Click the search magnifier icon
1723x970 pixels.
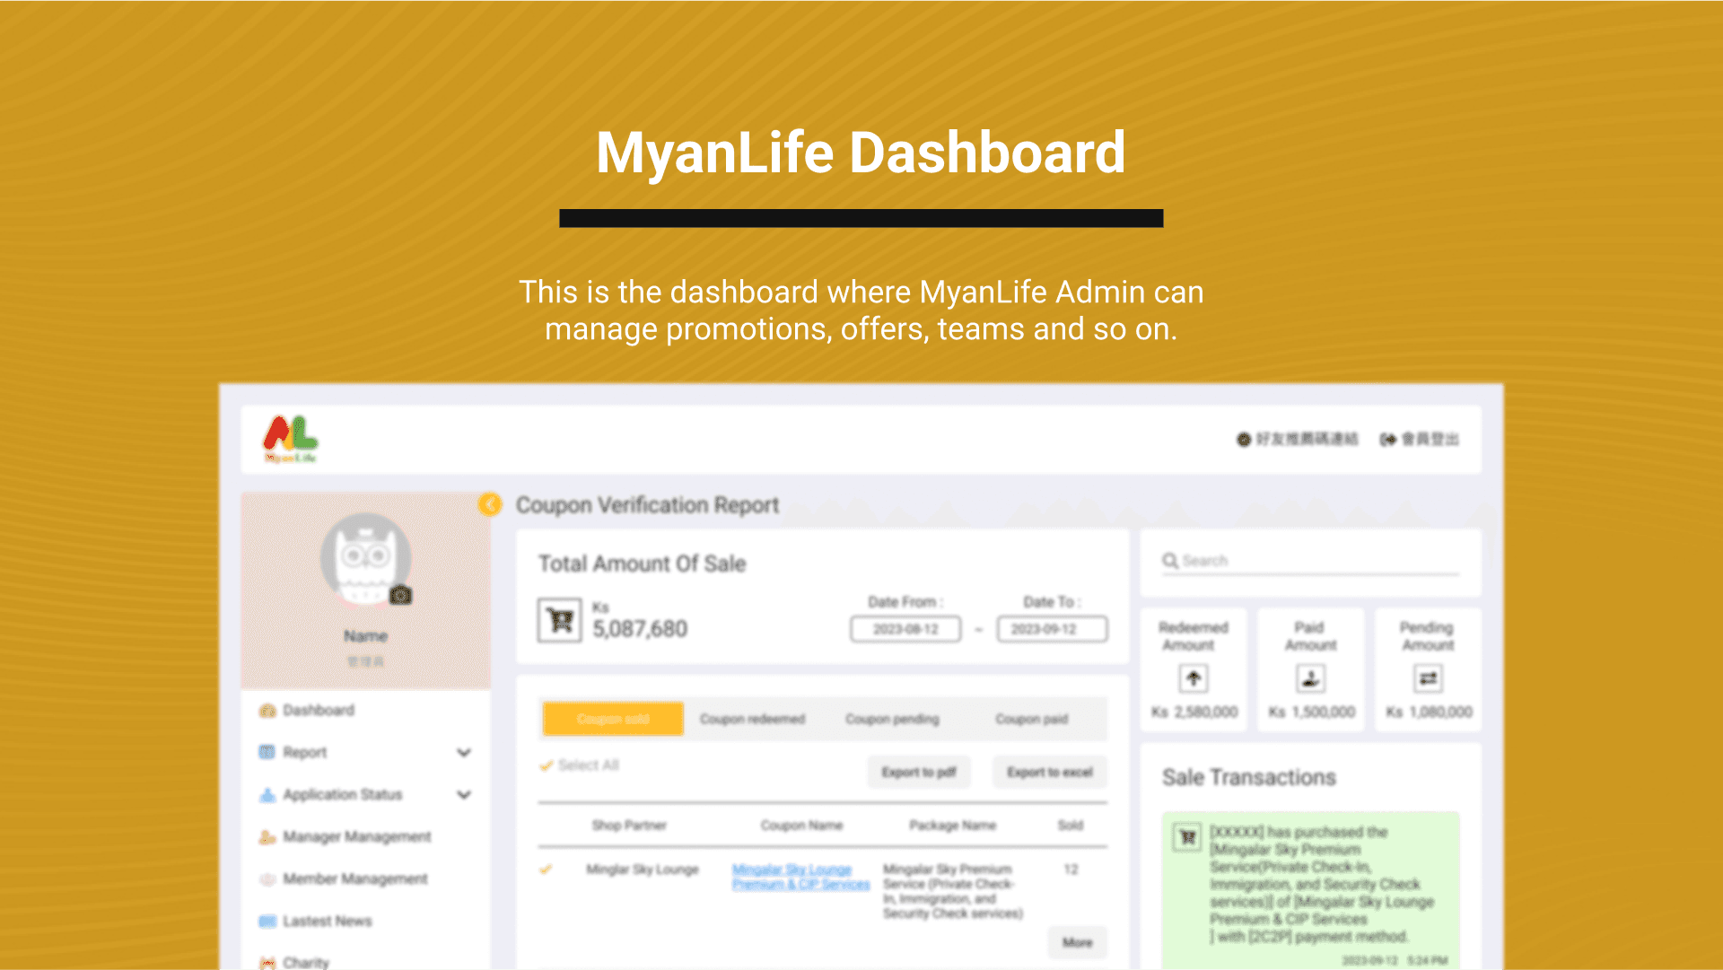click(1170, 561)
